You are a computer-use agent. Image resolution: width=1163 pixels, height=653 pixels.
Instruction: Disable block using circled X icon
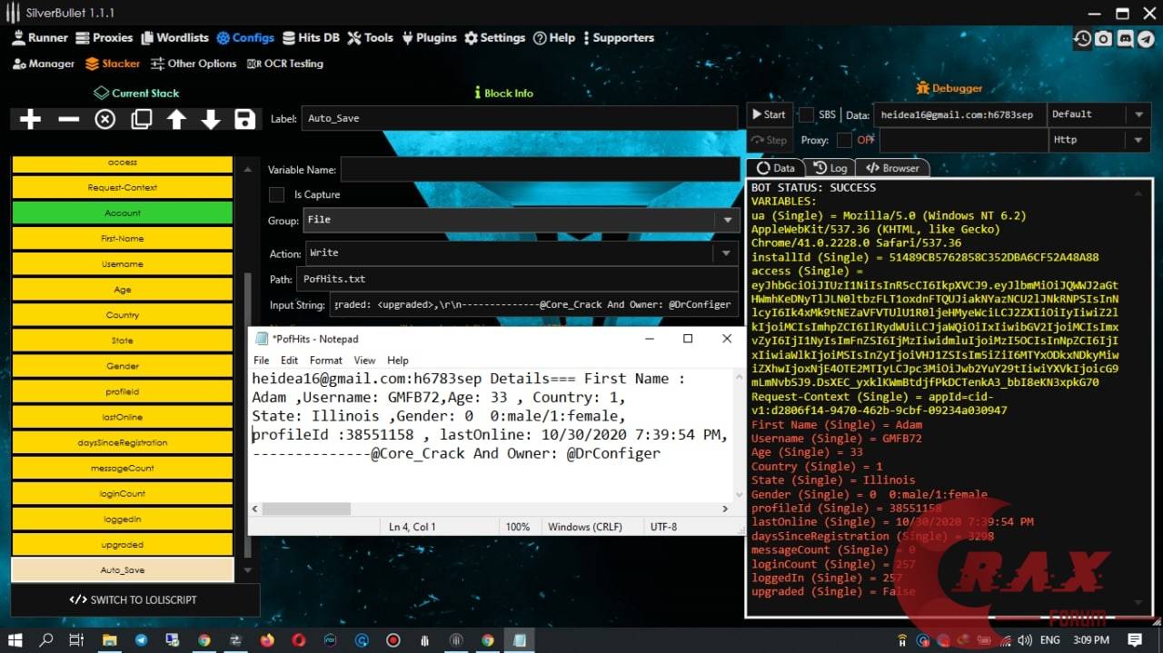pyautogui.click(x=105, y=120)
